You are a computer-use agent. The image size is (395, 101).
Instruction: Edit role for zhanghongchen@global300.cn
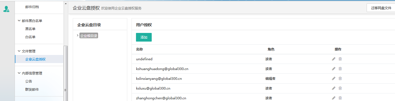point(333,98)
